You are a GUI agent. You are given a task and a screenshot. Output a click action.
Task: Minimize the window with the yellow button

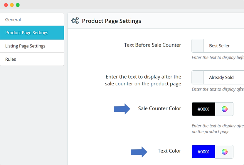tap(12, 5)
